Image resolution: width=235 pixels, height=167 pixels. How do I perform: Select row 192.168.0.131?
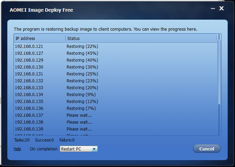click(115, 74)
